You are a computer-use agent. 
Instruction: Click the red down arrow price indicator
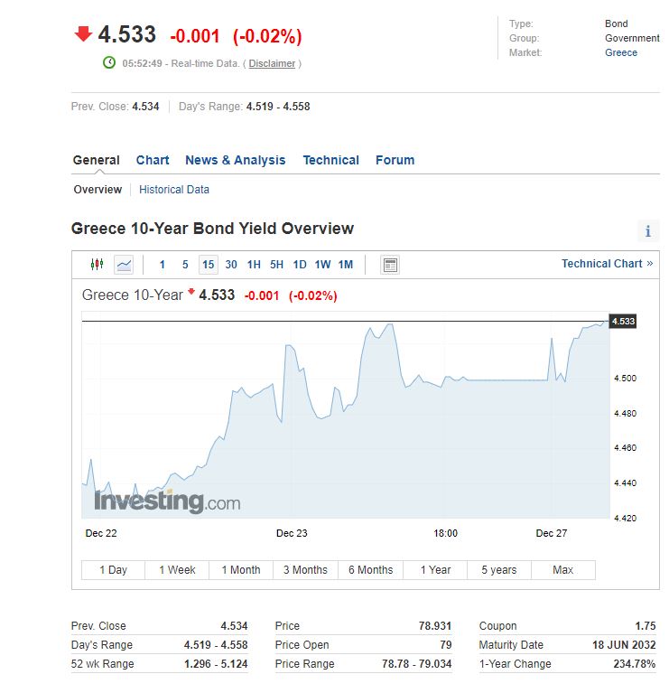[x=83, y=34]
